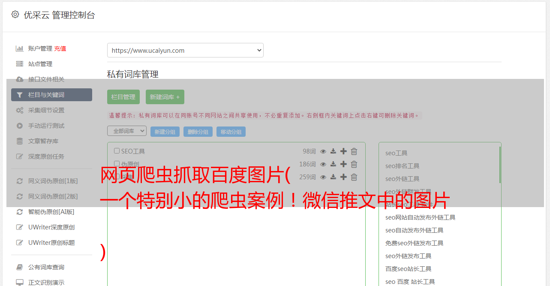
Task: Click the trash icon in the SEO工具 row
Action: click(x=354, y=151)
